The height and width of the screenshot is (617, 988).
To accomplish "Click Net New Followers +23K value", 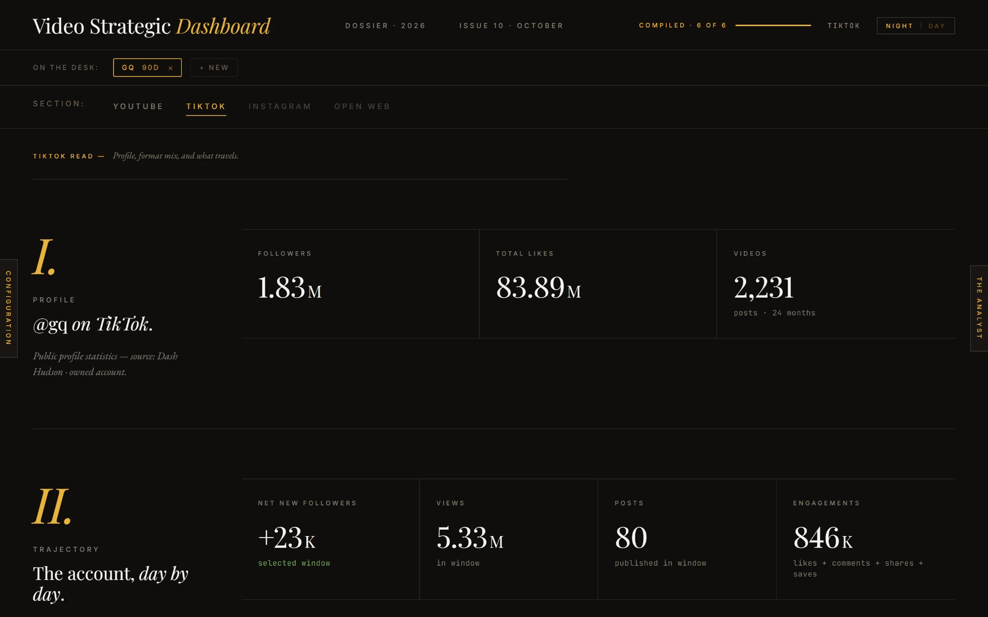I will [x=287, y=538].
